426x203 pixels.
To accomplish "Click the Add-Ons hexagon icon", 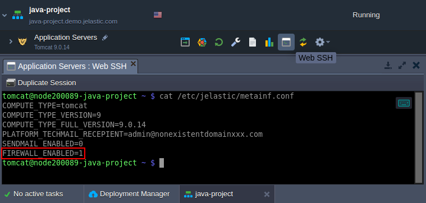I will click(x=202, y=42).
